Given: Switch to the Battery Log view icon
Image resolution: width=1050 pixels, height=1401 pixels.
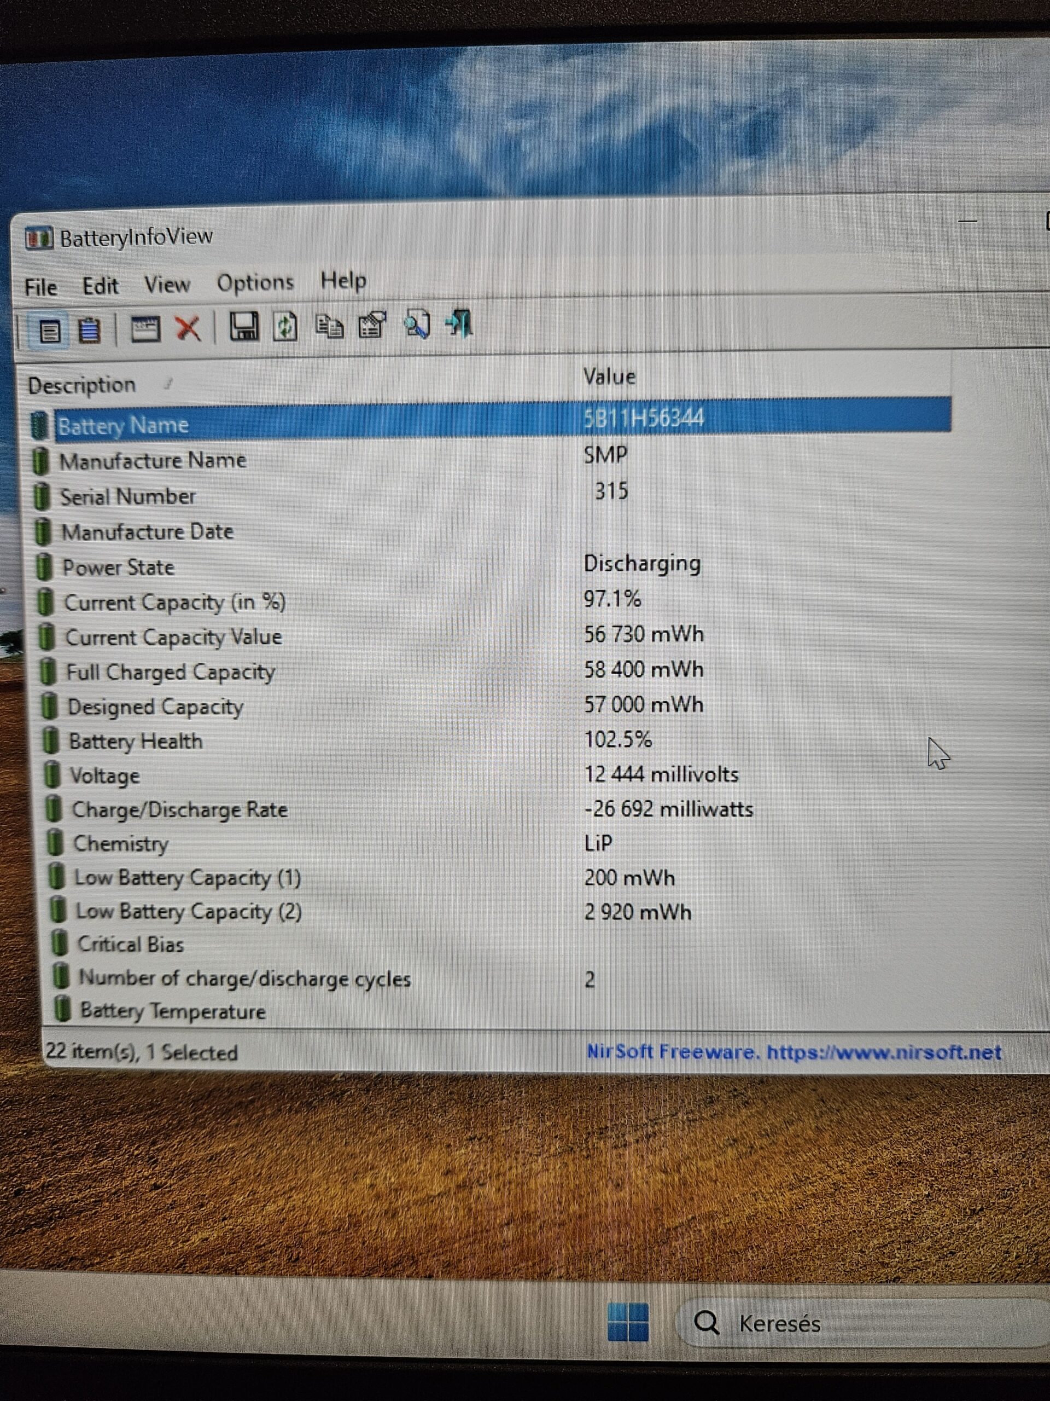Looking at the screenshot, I should tap(89, 330).
